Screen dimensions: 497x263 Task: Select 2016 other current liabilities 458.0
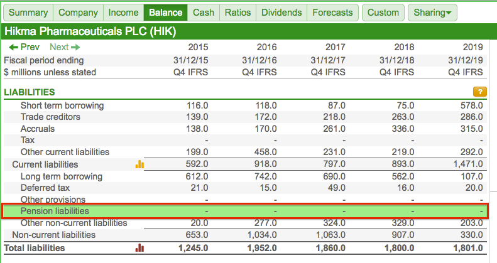266,152
